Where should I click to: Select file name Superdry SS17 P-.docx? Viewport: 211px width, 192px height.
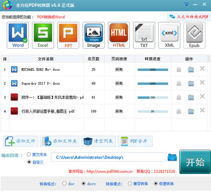41,83
